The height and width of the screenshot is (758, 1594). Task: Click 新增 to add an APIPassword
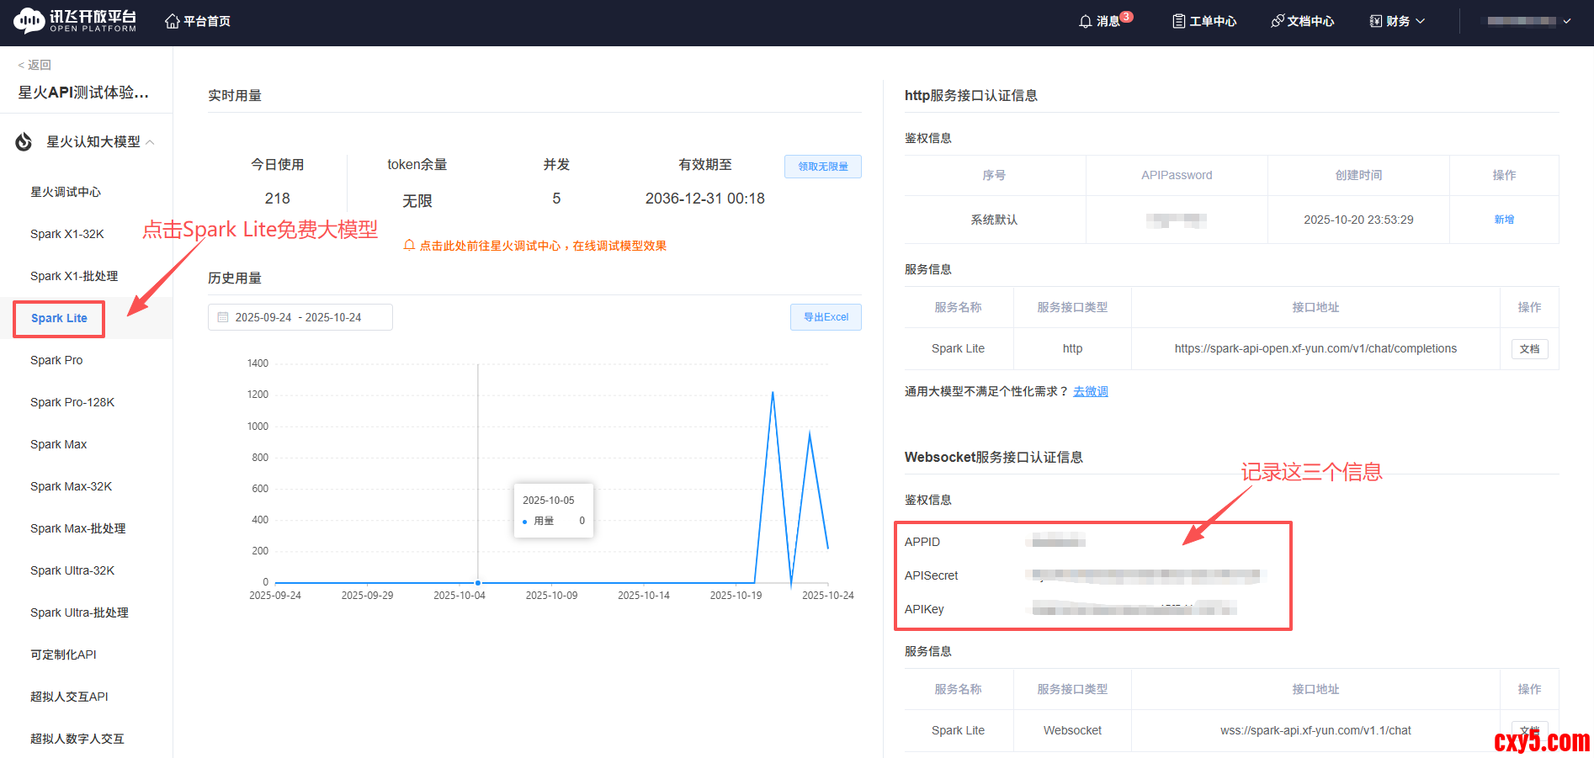[x=1503, y=220]
